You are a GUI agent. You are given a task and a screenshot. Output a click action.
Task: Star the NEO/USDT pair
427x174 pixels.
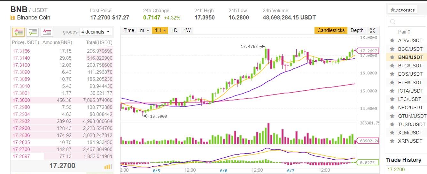(x=392, y=108)
